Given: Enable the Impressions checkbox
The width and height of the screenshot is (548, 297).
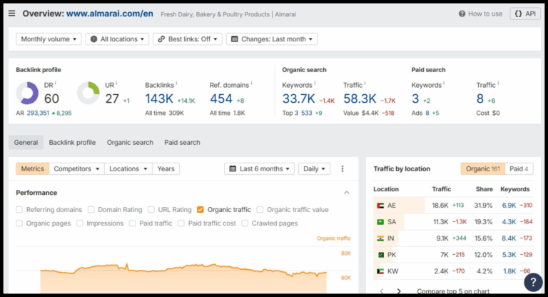Looking at the screenshot, I should tap(80, 223).
